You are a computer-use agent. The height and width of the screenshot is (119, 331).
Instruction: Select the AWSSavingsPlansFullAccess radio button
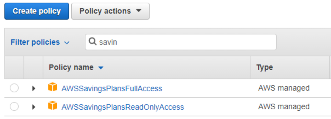pyautogui.click(x=14, y=88)
